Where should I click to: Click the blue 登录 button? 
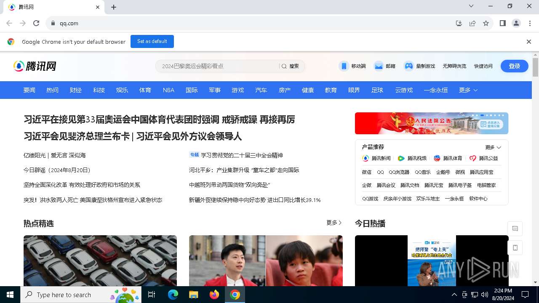coord(515,66)
